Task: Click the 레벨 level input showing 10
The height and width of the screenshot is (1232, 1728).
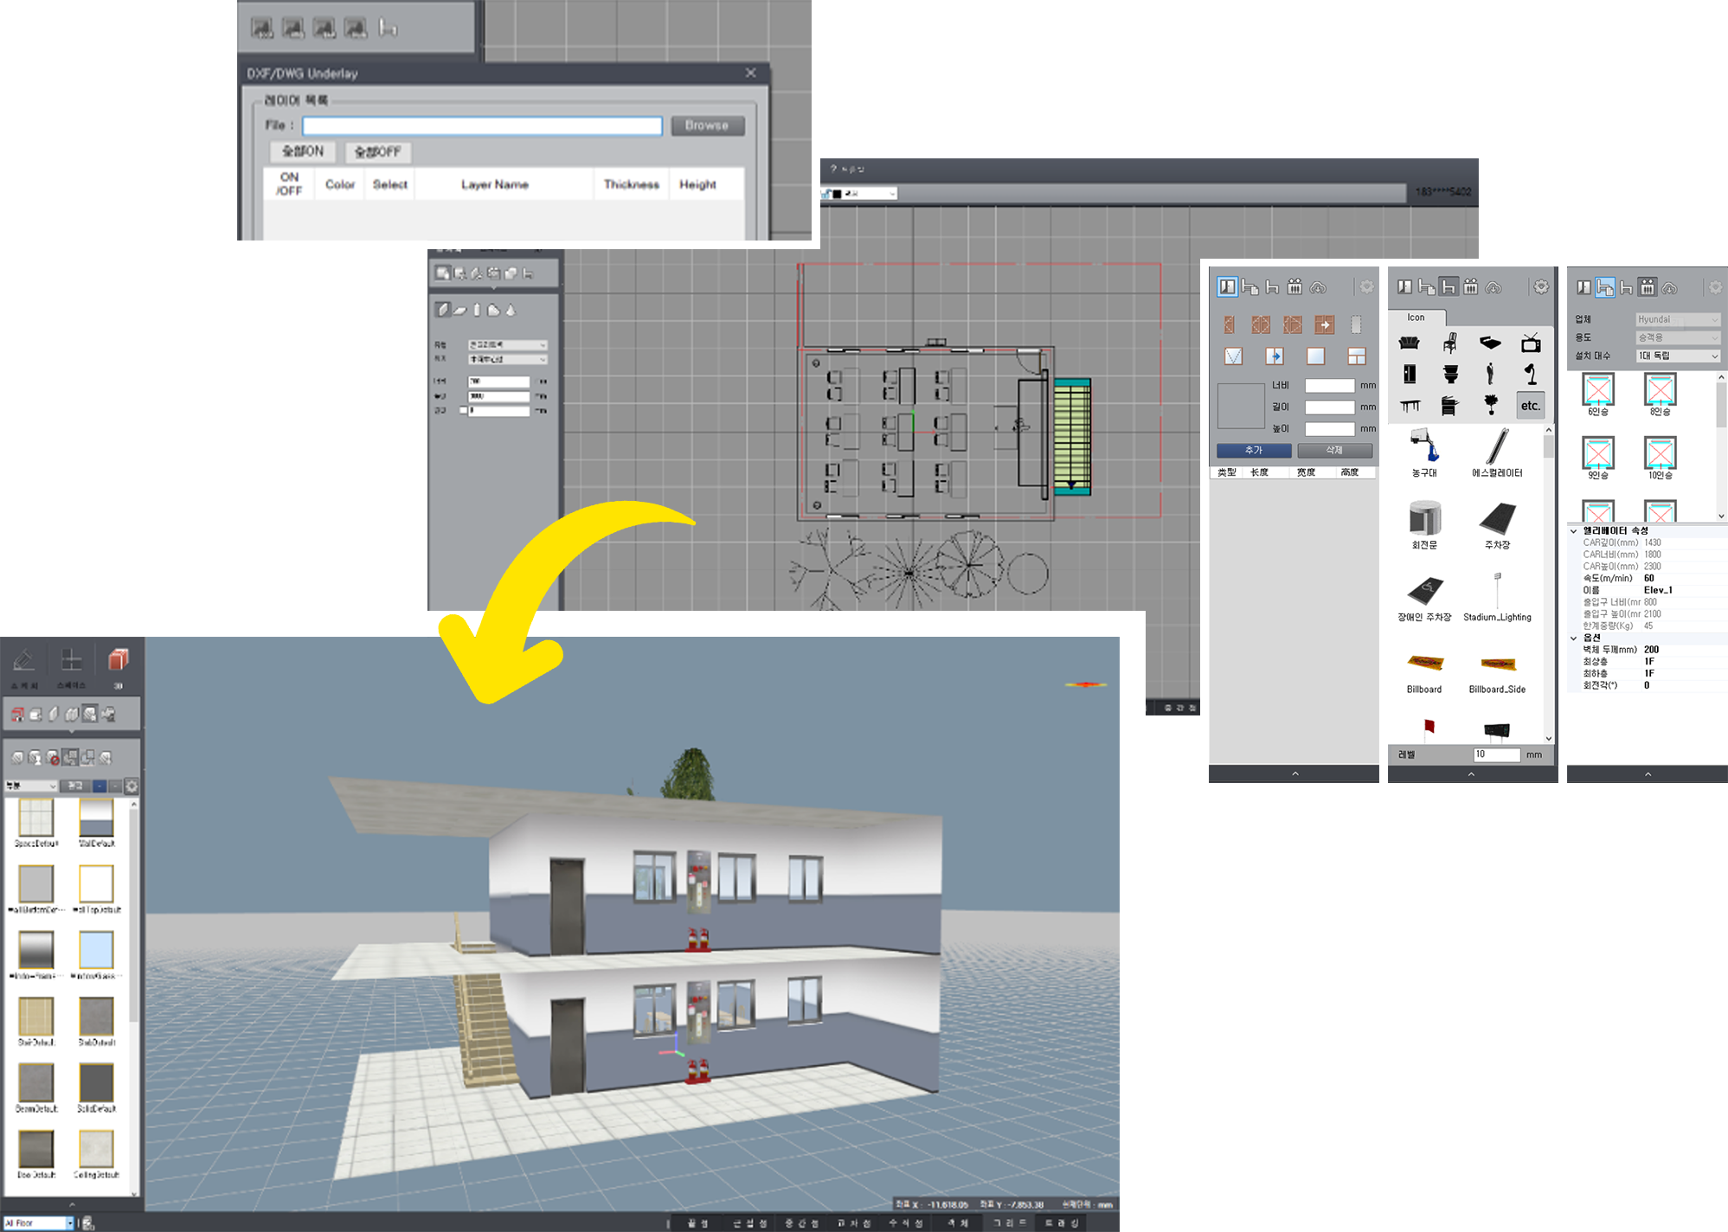Action: [x=1496, y=754]
